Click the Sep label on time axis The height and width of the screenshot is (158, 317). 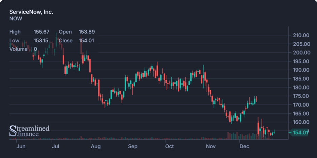pos(133,146)
